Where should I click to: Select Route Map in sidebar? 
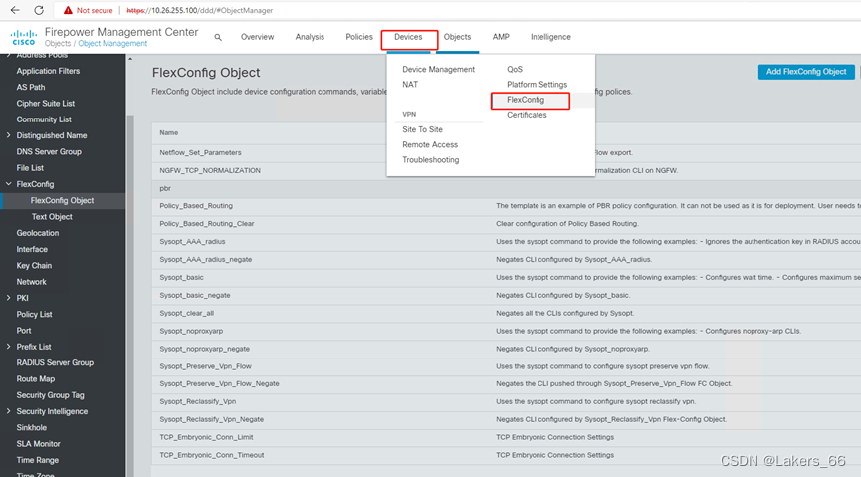(36, 379)
